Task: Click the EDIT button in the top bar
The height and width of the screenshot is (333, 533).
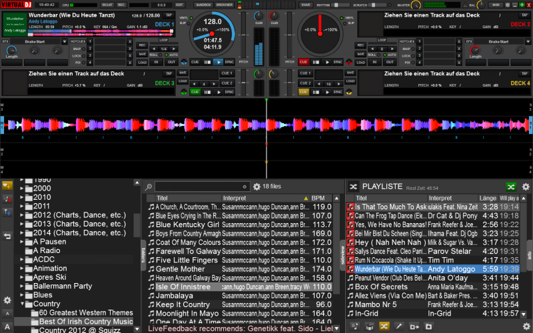Action: [179, 5]
